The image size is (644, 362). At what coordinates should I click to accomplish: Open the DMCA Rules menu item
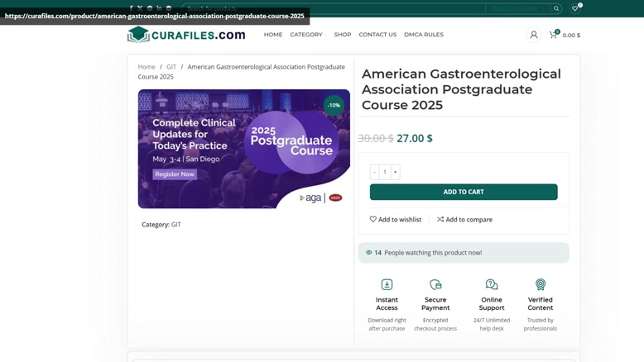tap(424, 35)
